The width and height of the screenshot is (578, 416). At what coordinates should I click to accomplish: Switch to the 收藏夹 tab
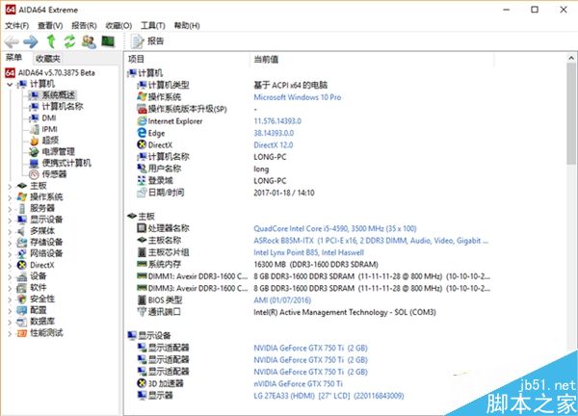[47, 58]
